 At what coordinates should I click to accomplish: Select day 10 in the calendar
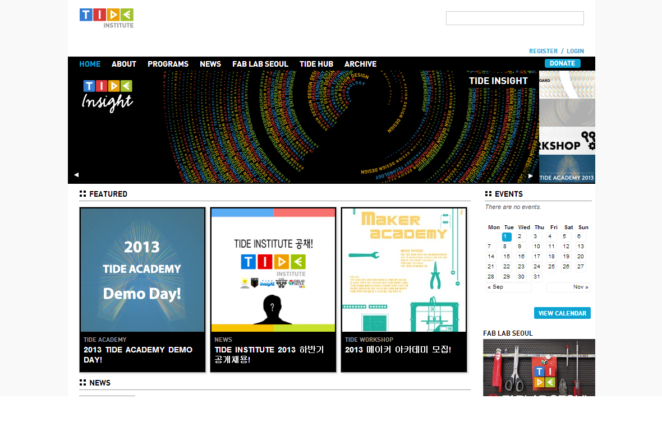point(536,247)
